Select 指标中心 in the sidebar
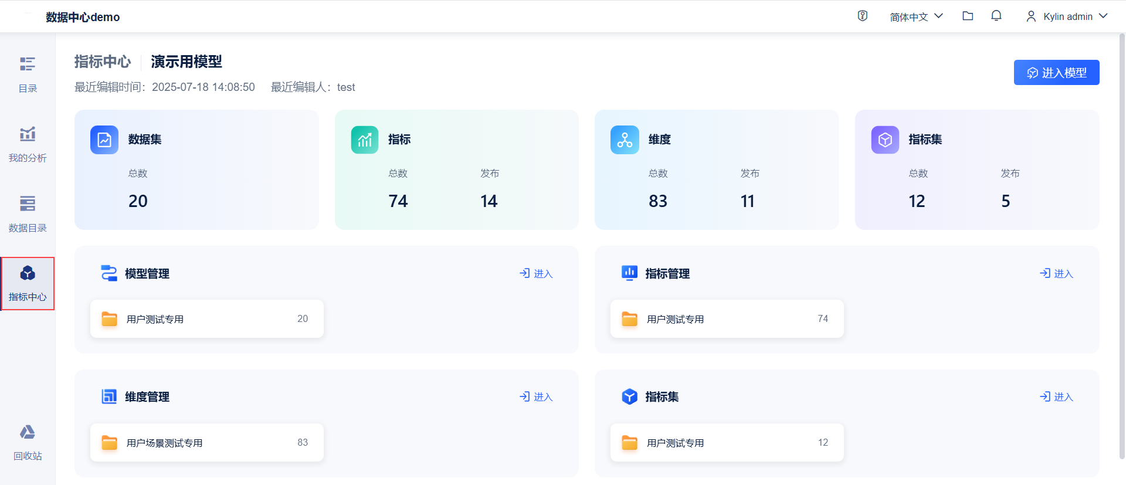1126x485 pixels. 28,283
